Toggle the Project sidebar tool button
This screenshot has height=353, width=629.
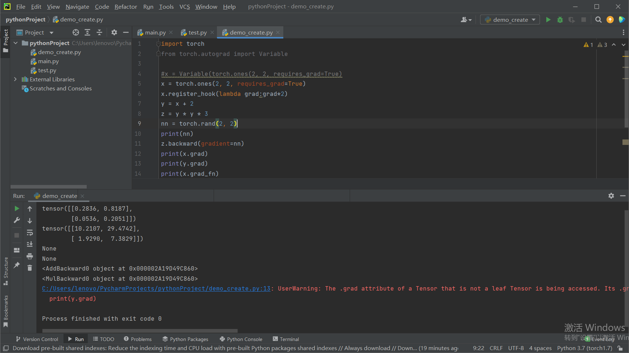[x=5, y=41]
